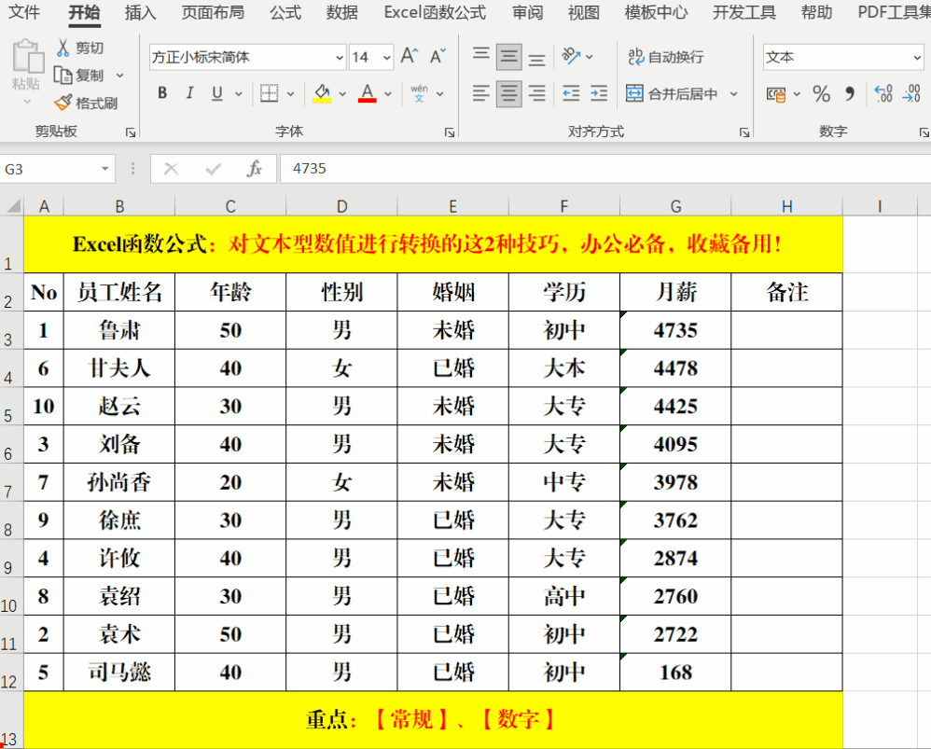This screenshot has width=931, height=749.
Task: Toggle center horizontal alignment
Action: tap(508, 93)
